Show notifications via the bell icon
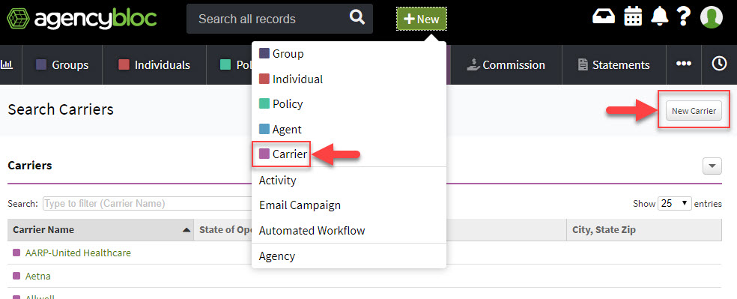Viewport: 737px width, 299px height. point(659,17)
